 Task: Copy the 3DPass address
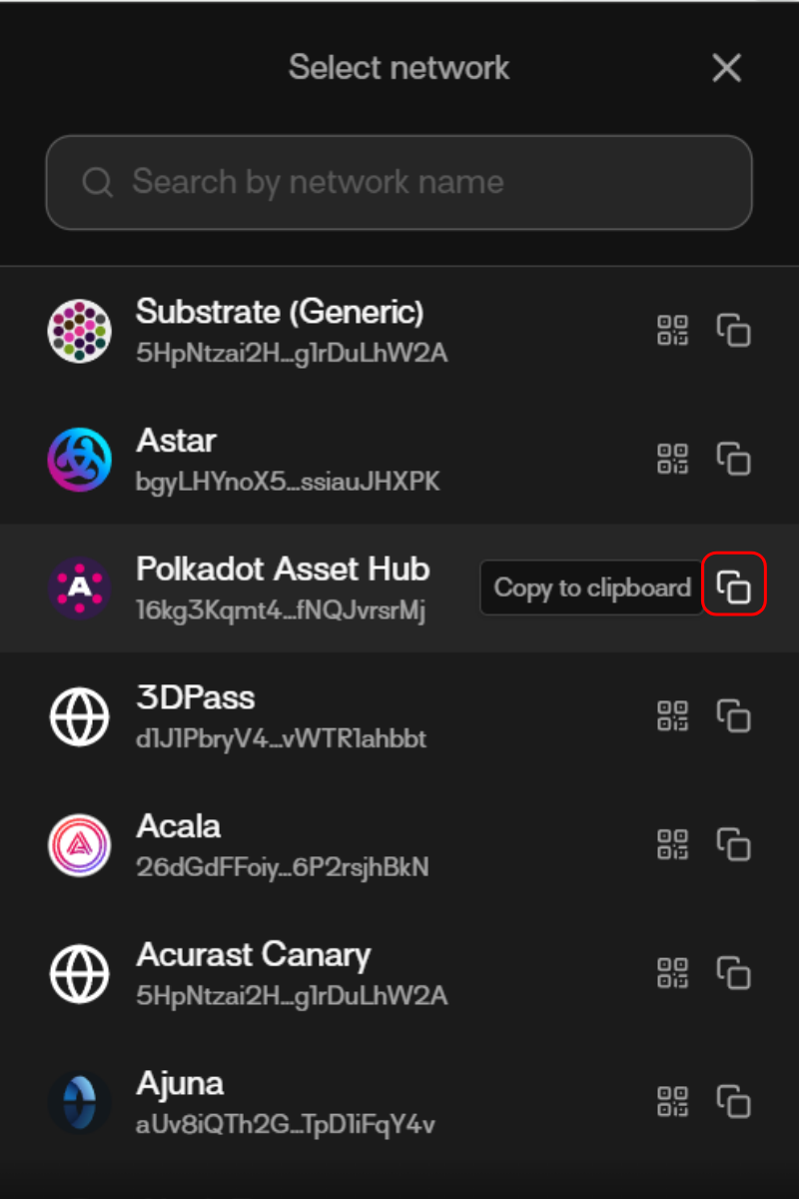pos(734,716)
